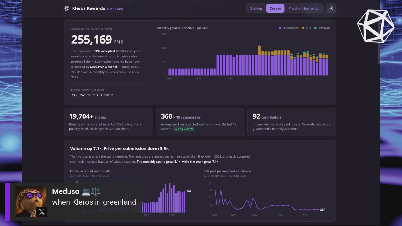Viewport: 402px width, 226px height.
Task: Click 'Monthly payout, Apr 2022 – Jul 2026' title
Action: coord(183,28)
